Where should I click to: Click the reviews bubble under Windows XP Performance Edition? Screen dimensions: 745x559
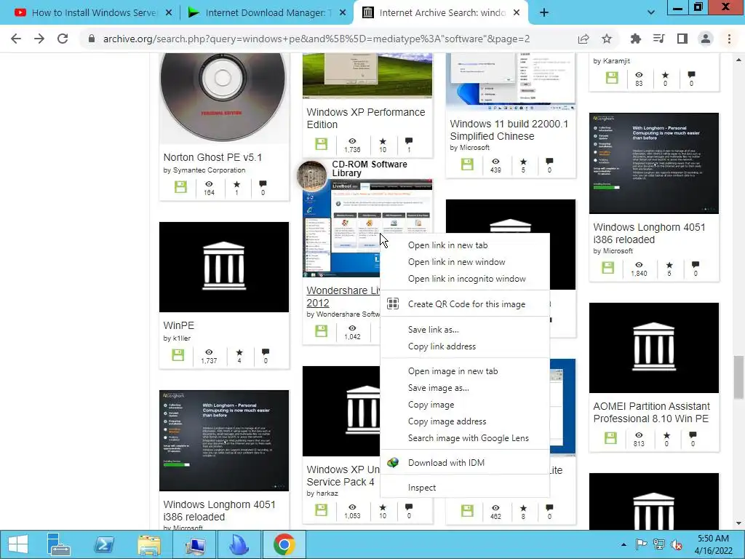(409, 140)
